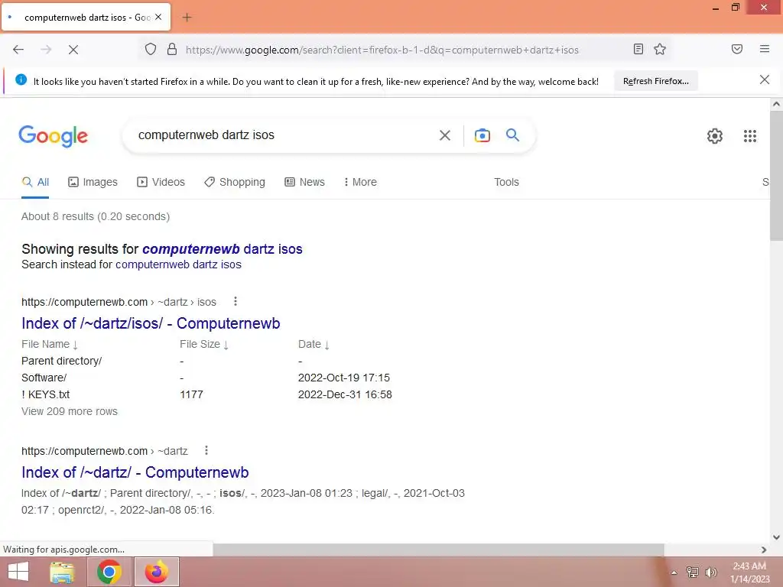This screenshot has width=783, height=587.
Task: View site security via padlock icon
Action: (x=172, y=49)
